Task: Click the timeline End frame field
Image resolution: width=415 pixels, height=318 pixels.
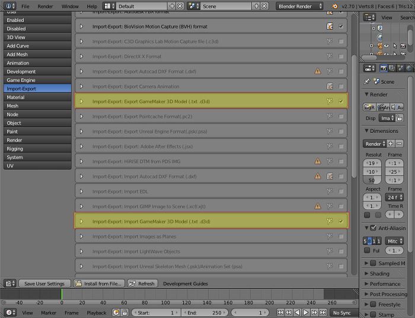Action: (205, 313)
